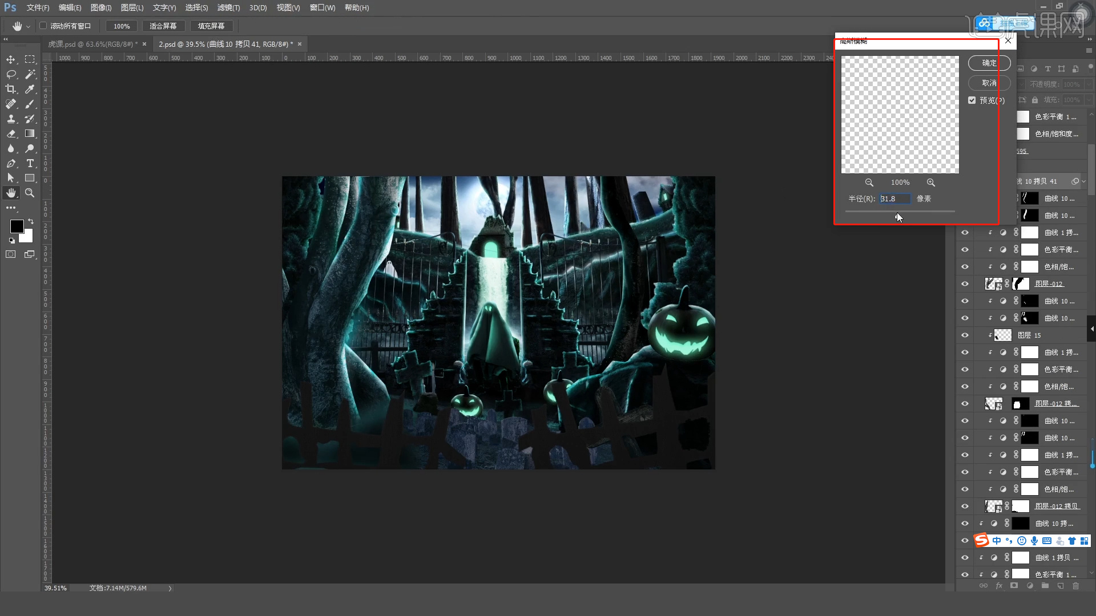Expand the Hand tool preset dropdown
This screenshot has width=1096, height=616.
28,26
